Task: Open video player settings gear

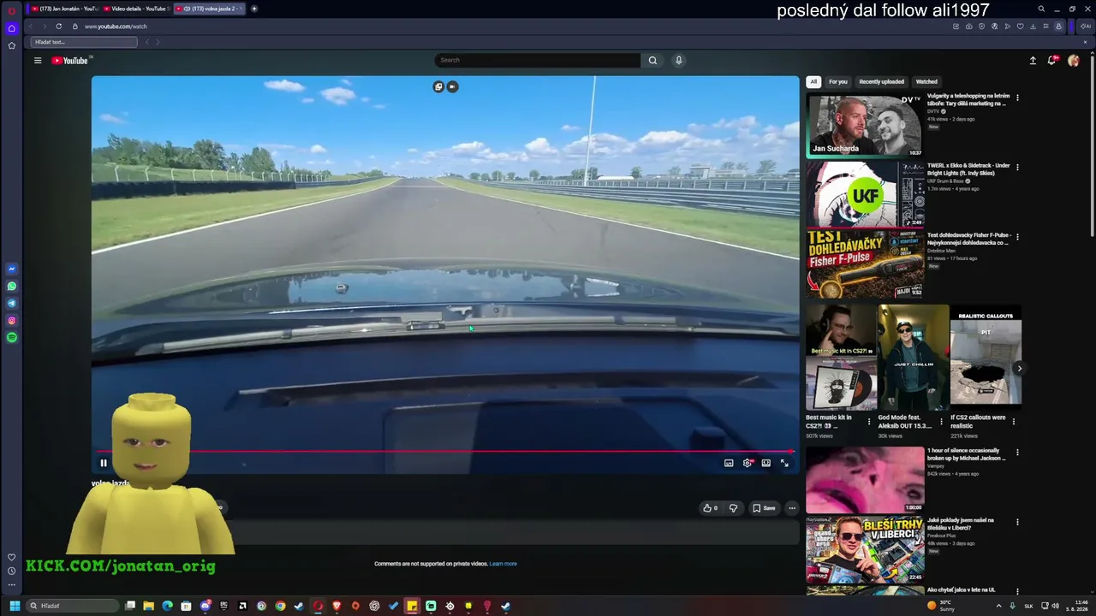Action: click(x=748, y=463)
